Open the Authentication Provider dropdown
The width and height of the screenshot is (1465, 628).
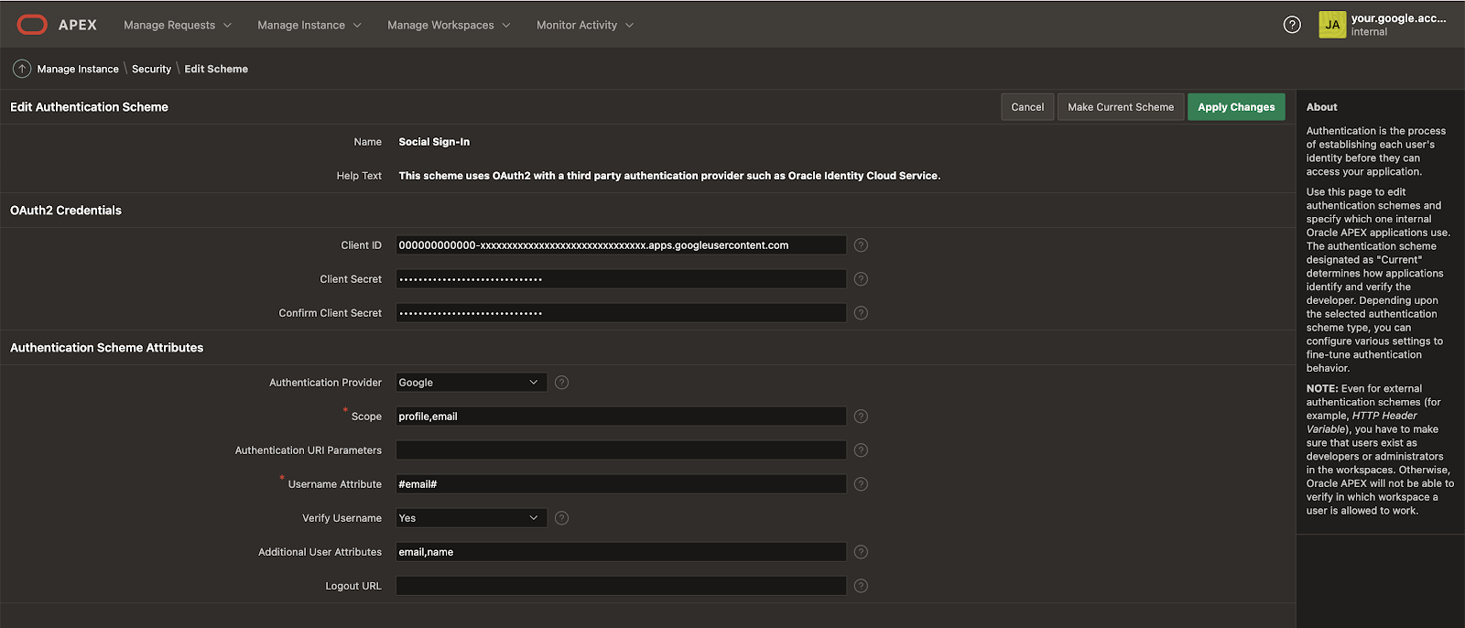[x=471, y=383]
